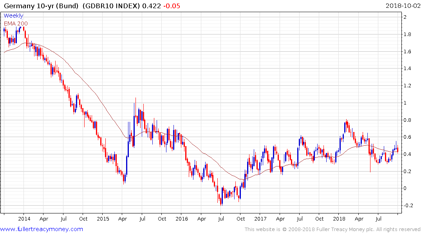Screen dimensions: 421x235
Task: Open the www.fullertreacymoney.com link
Action: point(42,229)
